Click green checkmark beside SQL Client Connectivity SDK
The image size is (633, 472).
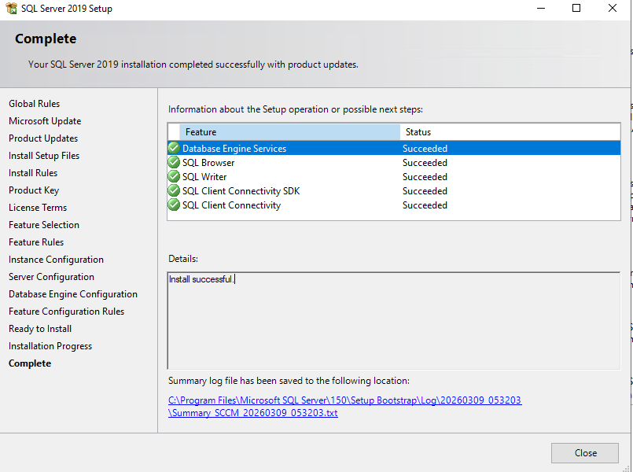[x=174, y=190]
